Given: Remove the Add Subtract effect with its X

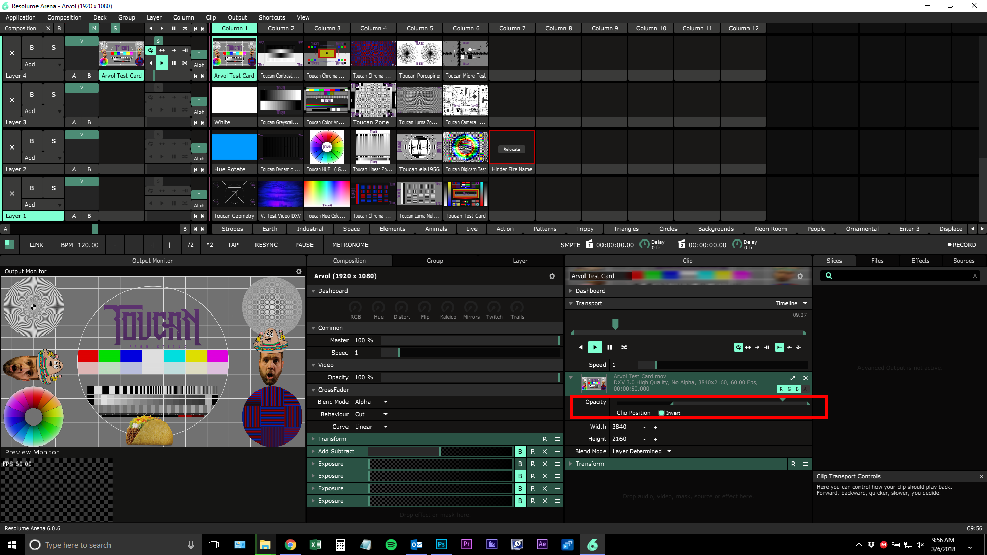Looking at the screenshot, I should click(x=545, y=451).
